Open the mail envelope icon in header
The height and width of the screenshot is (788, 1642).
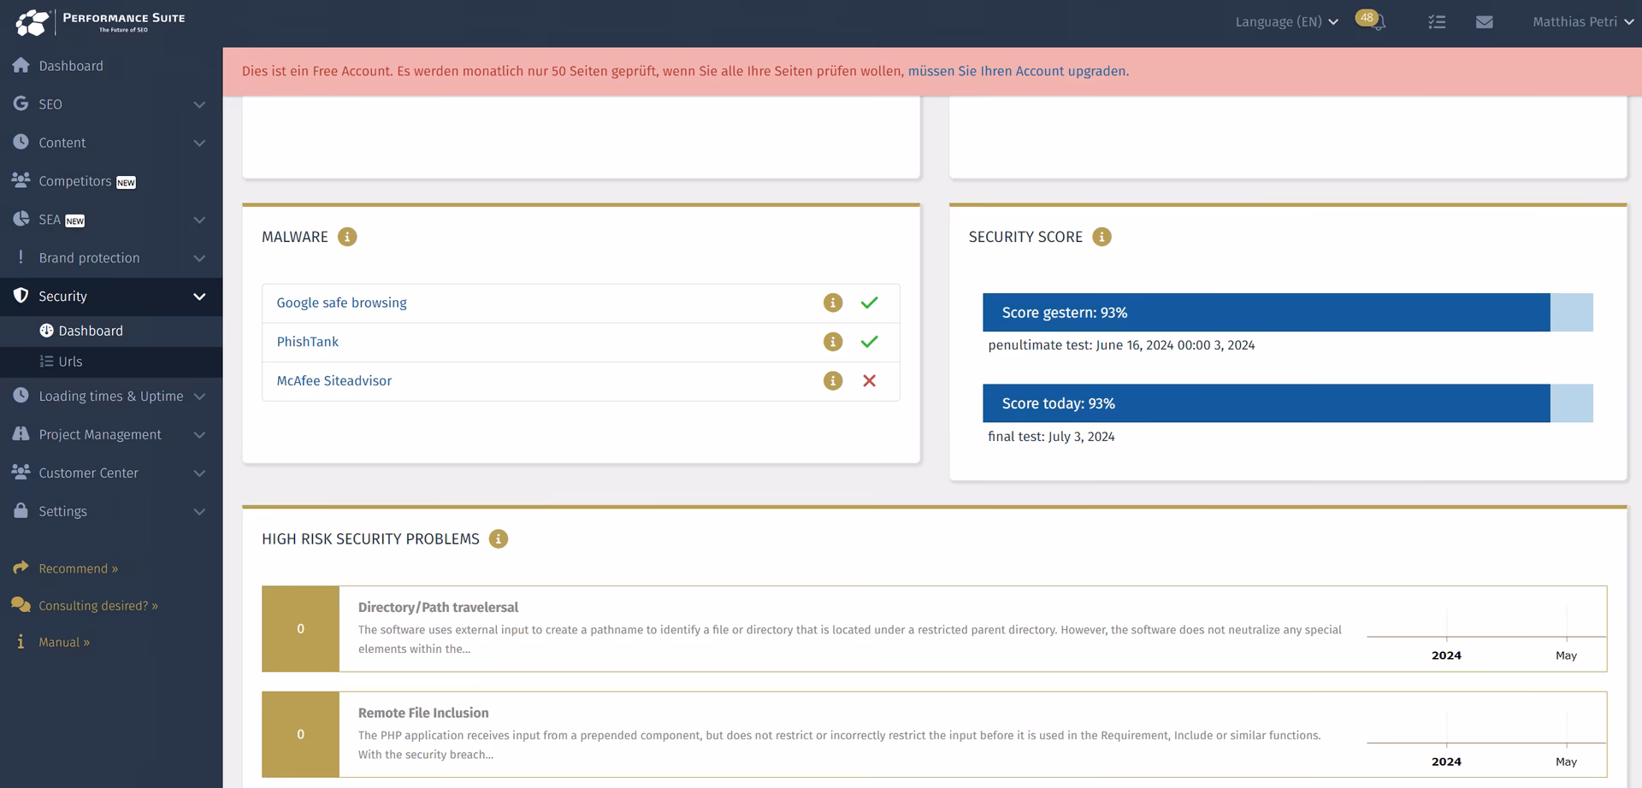[x=1485, y=21]
